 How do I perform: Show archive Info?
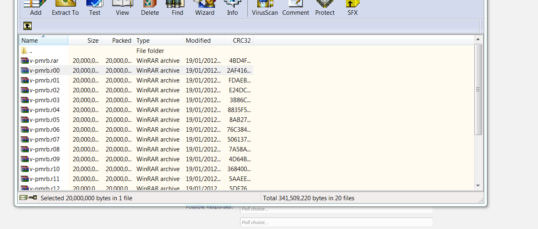pyautogui.click(x=232, y=8)
